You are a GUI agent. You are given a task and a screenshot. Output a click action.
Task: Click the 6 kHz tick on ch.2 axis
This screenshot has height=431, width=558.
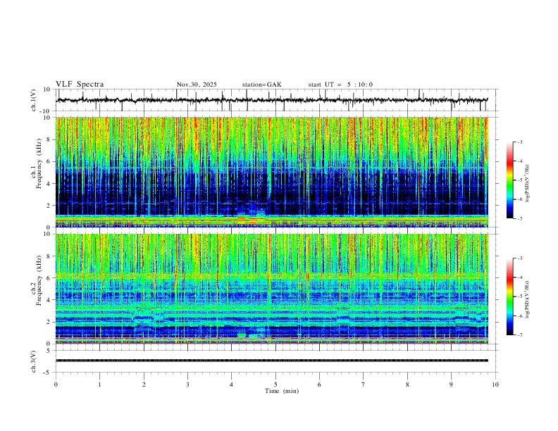point(49,277)
